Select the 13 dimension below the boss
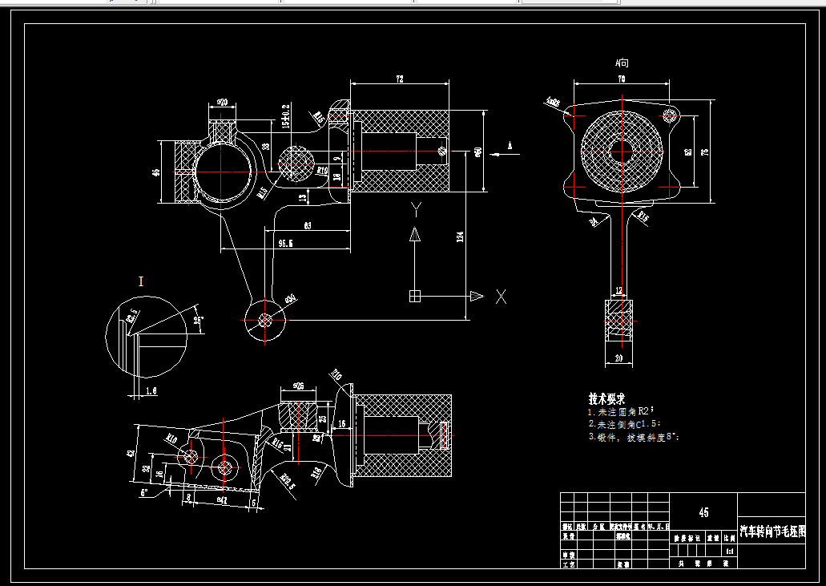 302,197
